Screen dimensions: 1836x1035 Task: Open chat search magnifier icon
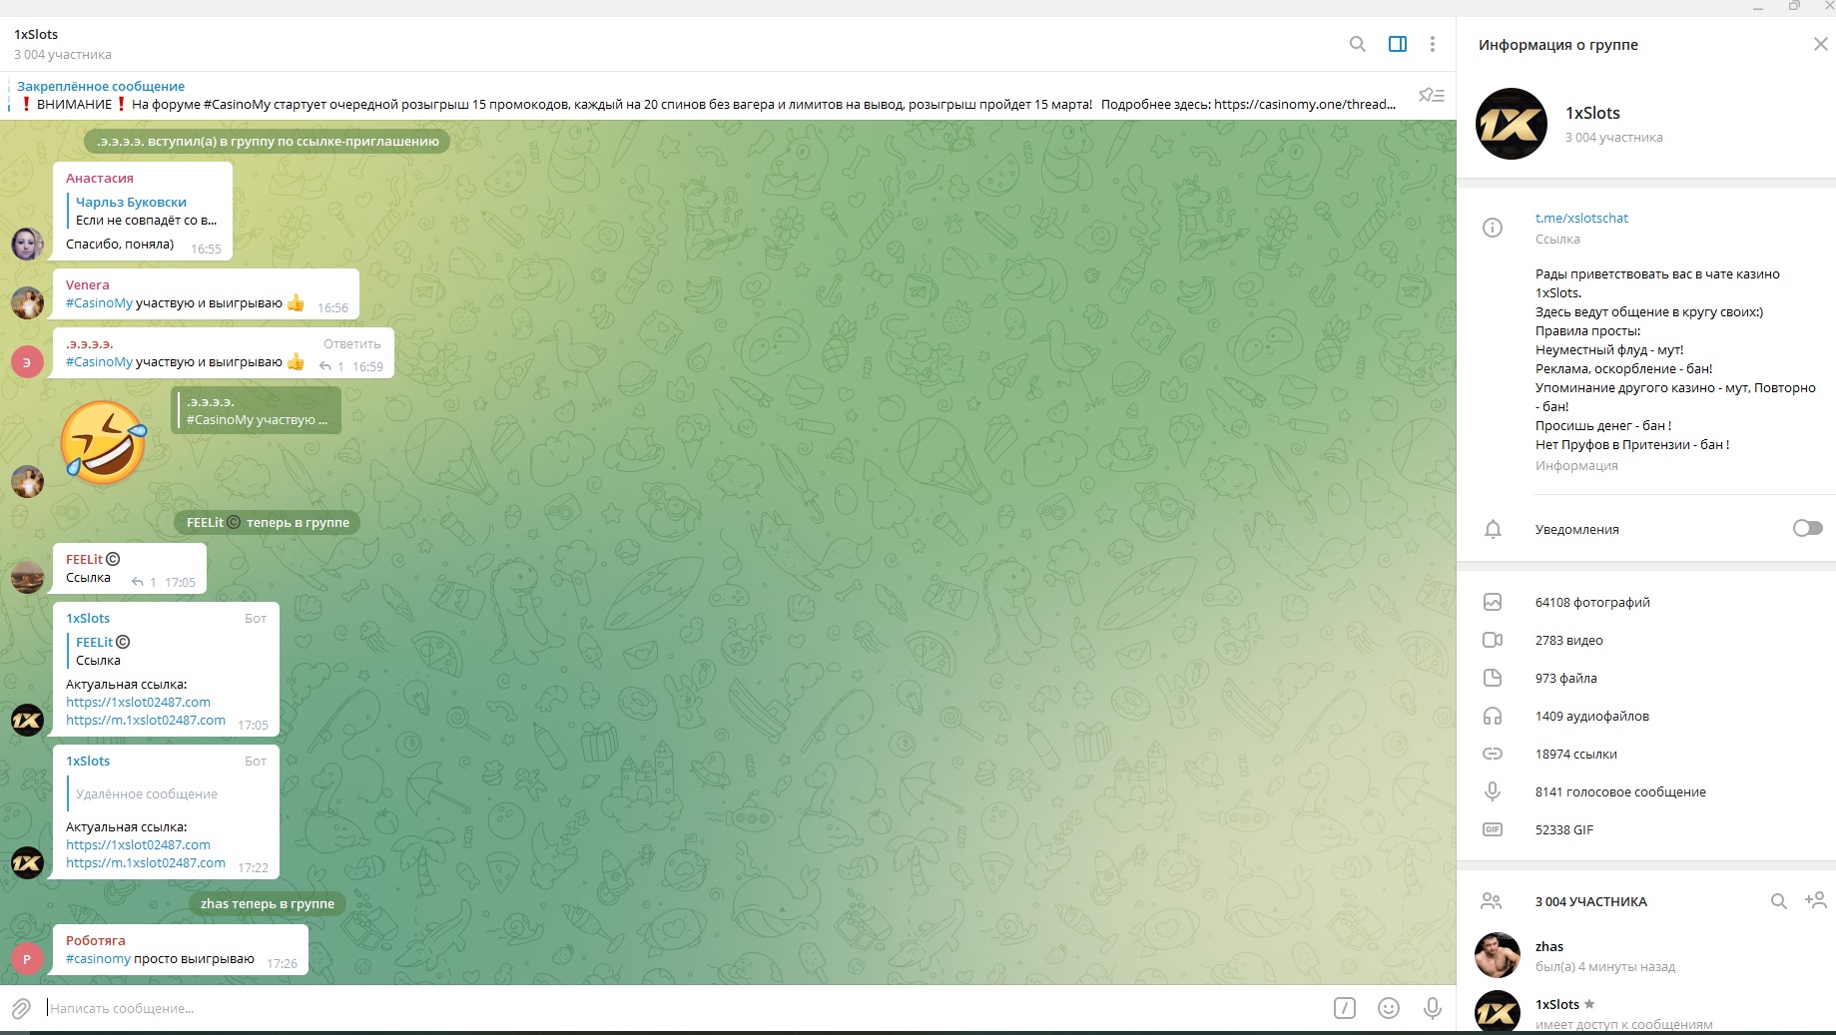1358,44
